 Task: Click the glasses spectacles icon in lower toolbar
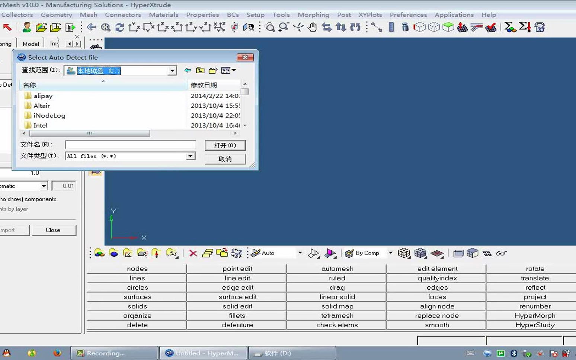[x=501, y=253]
